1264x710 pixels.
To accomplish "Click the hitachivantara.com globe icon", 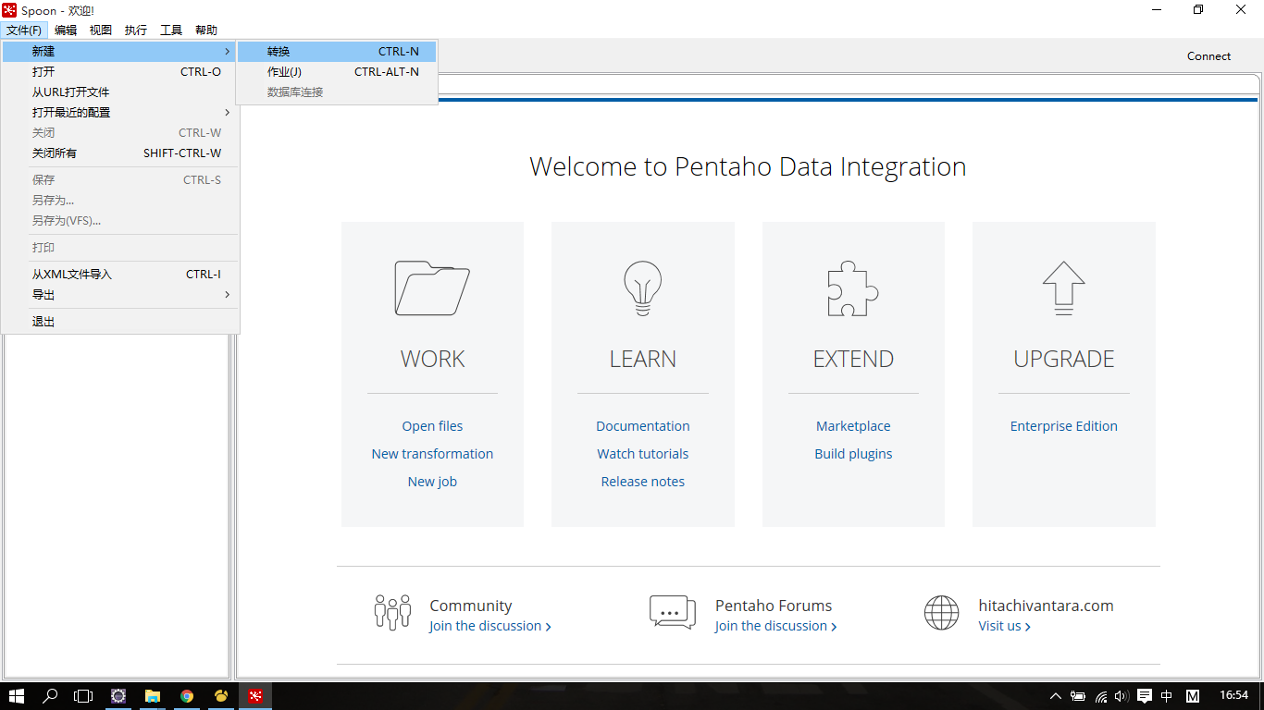I will [x=942, y=613].
